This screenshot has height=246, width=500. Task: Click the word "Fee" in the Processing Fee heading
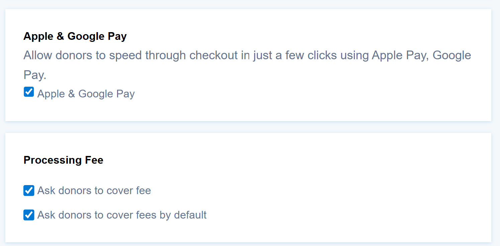pyautogui.click(x=95, y=160)
